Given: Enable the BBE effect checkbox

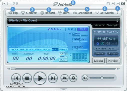Looking at the screenshot, I should (73, 34).
